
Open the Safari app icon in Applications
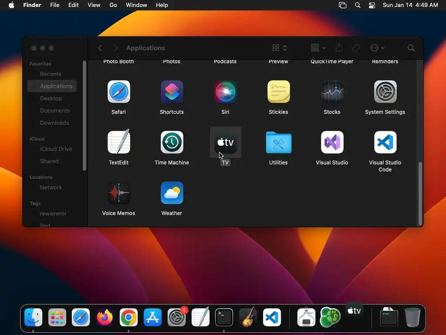(118, 92)
